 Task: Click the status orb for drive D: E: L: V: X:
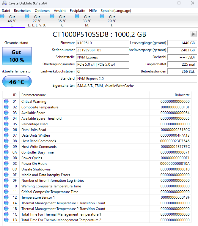[x=27, y=16]
